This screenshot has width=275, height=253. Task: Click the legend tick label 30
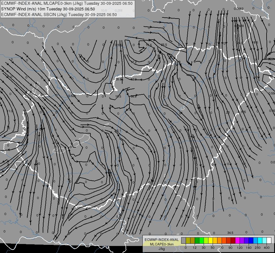click(203, 248)
